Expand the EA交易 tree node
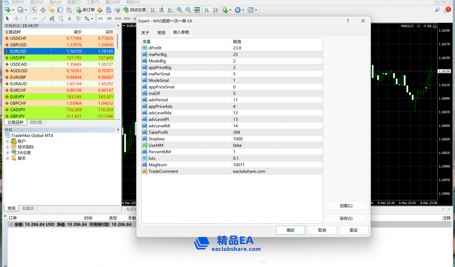Viewport: 455px width, 267px height. [8, 152]
